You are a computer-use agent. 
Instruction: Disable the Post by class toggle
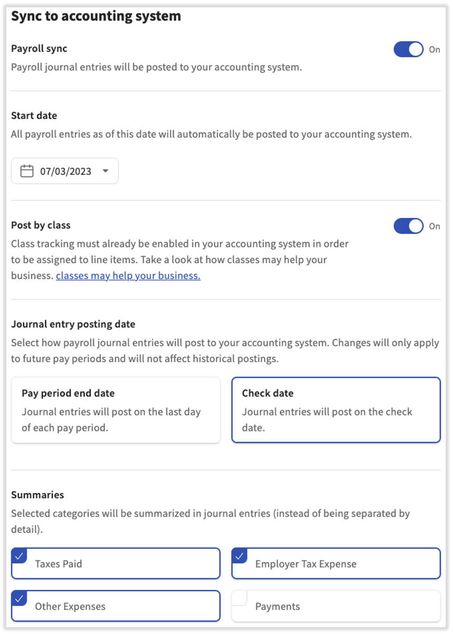[x=408, y=225]
